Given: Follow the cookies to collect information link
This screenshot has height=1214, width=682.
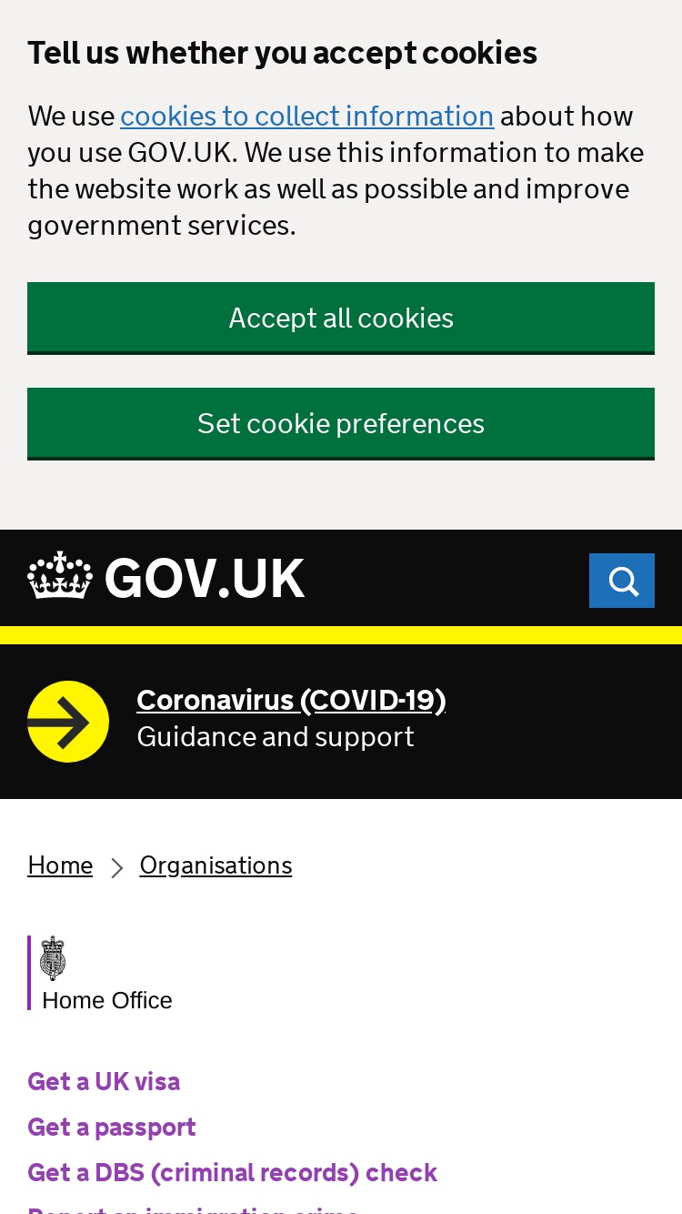Looking at the screenshot, I should (x=307, y=116).
